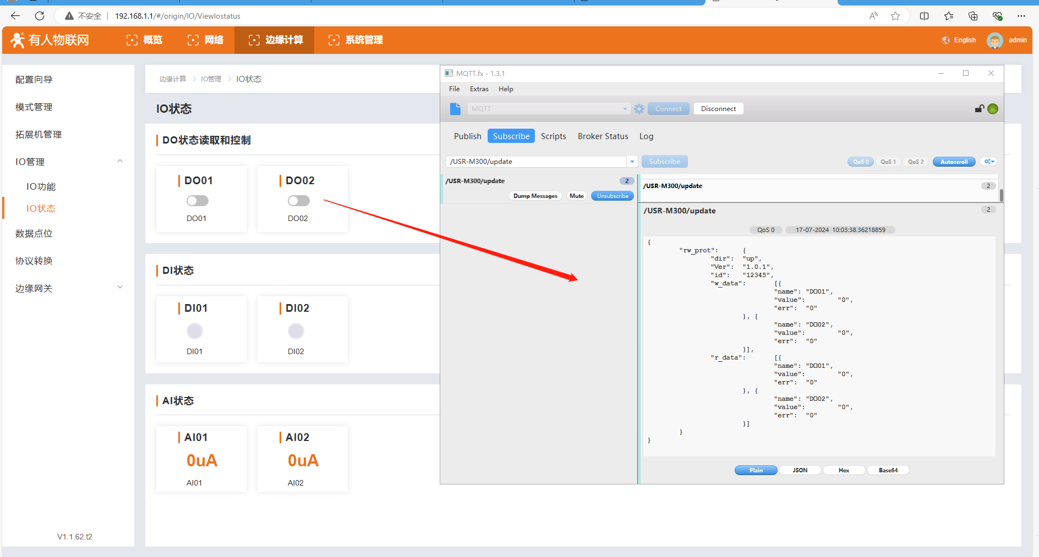Image resolution: width=1039 pixels, height=557 pixels.
Task: Toggle the DO02 output switch
Action: pos(299,201)
